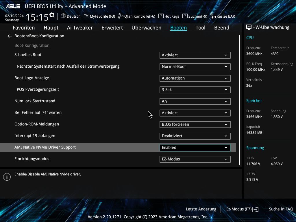Click the Boot-Logo-Anzeige label

tap(32, 78)
